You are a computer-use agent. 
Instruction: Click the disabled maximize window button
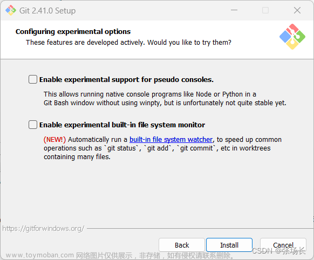(265, 10)
